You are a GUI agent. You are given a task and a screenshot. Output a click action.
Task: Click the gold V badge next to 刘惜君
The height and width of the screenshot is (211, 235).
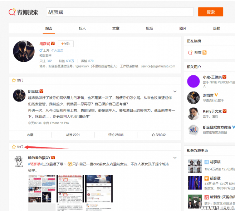point(216,95)
